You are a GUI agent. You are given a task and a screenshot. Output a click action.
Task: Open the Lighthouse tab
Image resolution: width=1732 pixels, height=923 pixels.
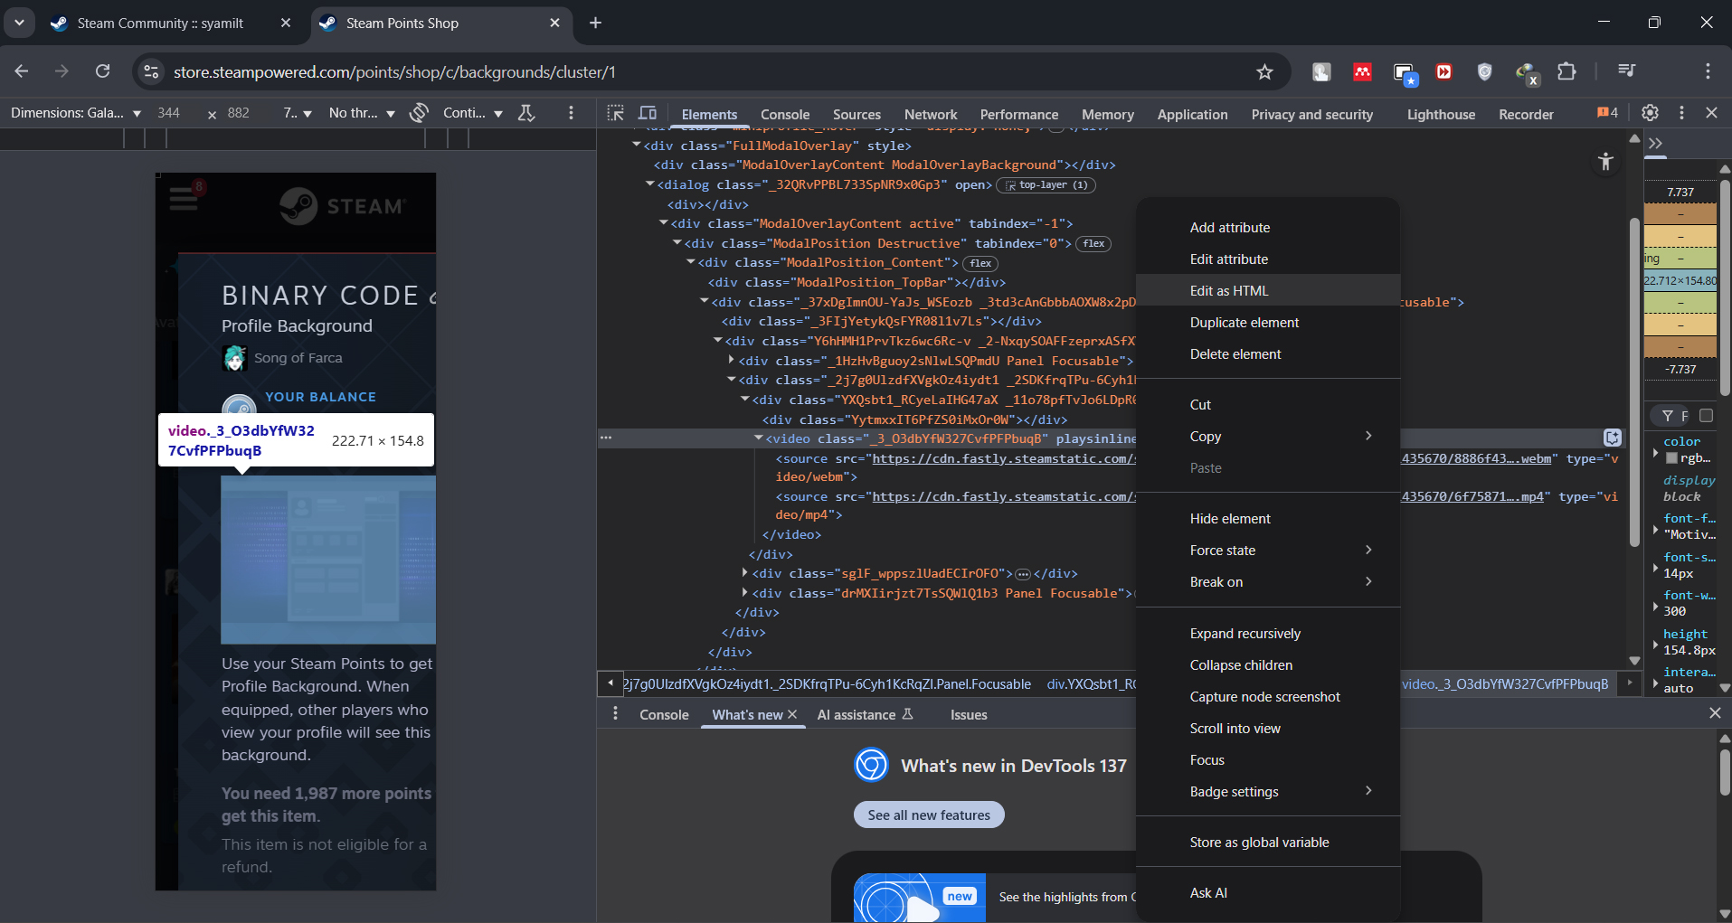click(x=1441, y=114)
